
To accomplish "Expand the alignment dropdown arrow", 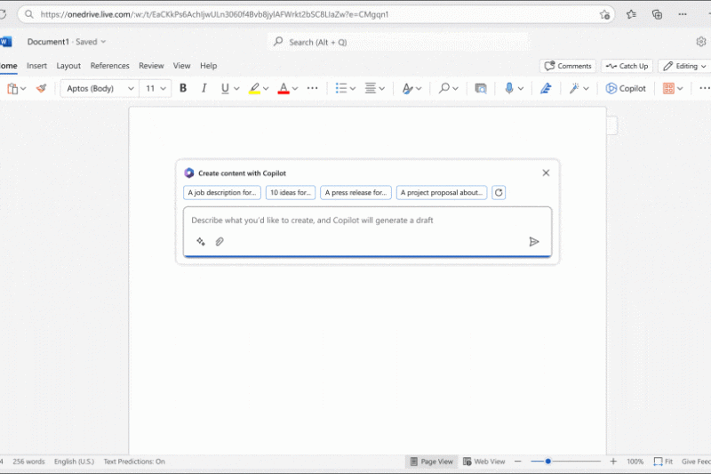I will point(382,88).
